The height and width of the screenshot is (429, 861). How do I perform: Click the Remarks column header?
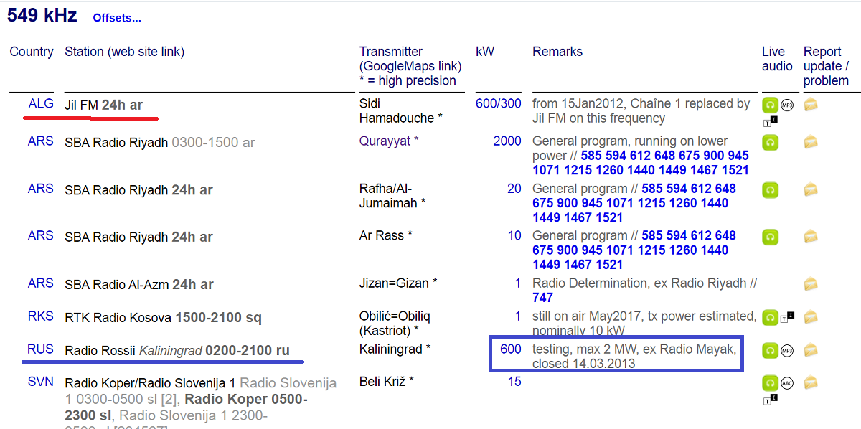557,52
